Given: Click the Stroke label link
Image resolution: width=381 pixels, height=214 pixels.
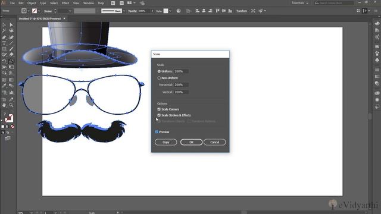Looking at the screenshot, I should [x=48, y=11].
